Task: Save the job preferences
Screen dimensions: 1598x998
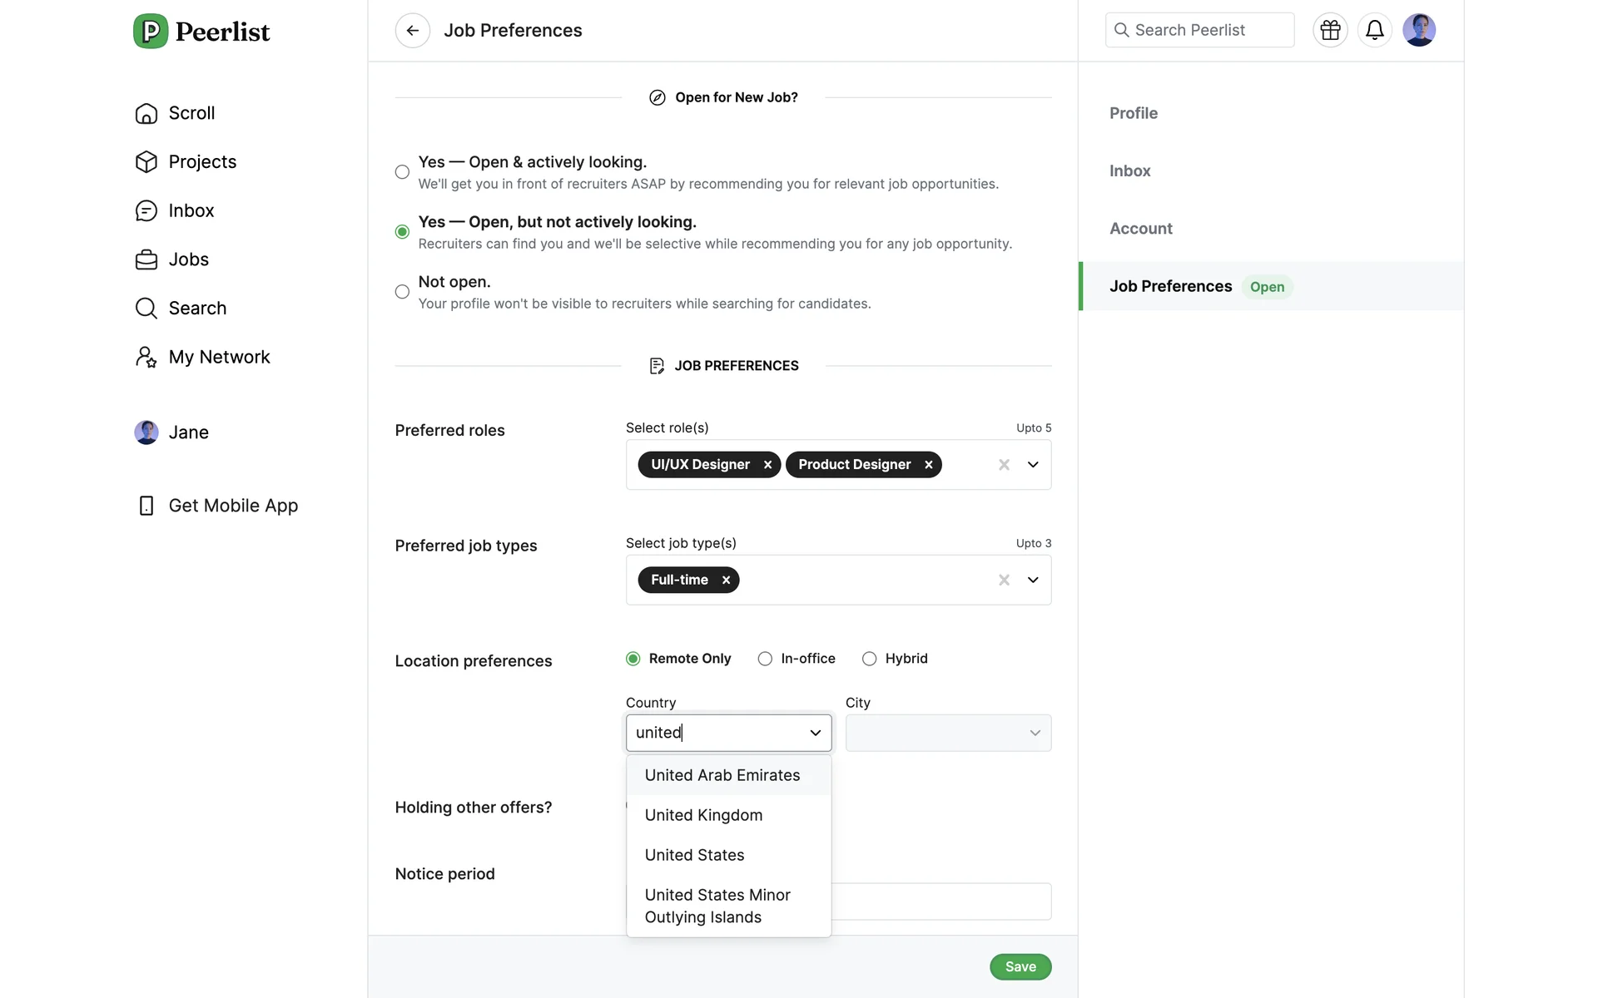Action: pyautogui.click(x=1020, y=966)
